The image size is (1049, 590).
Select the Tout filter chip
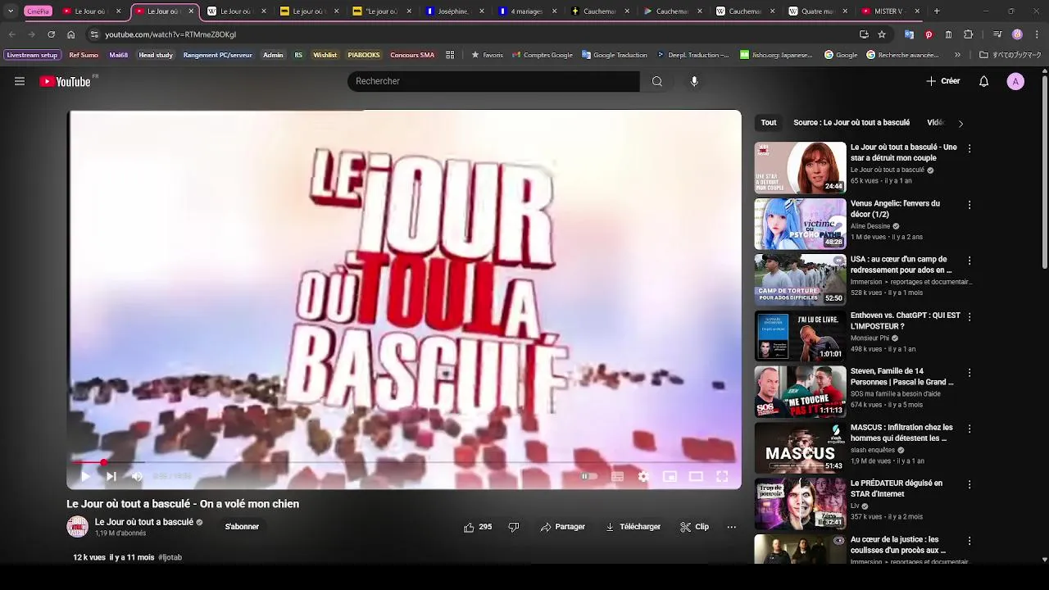click(769, 123)
